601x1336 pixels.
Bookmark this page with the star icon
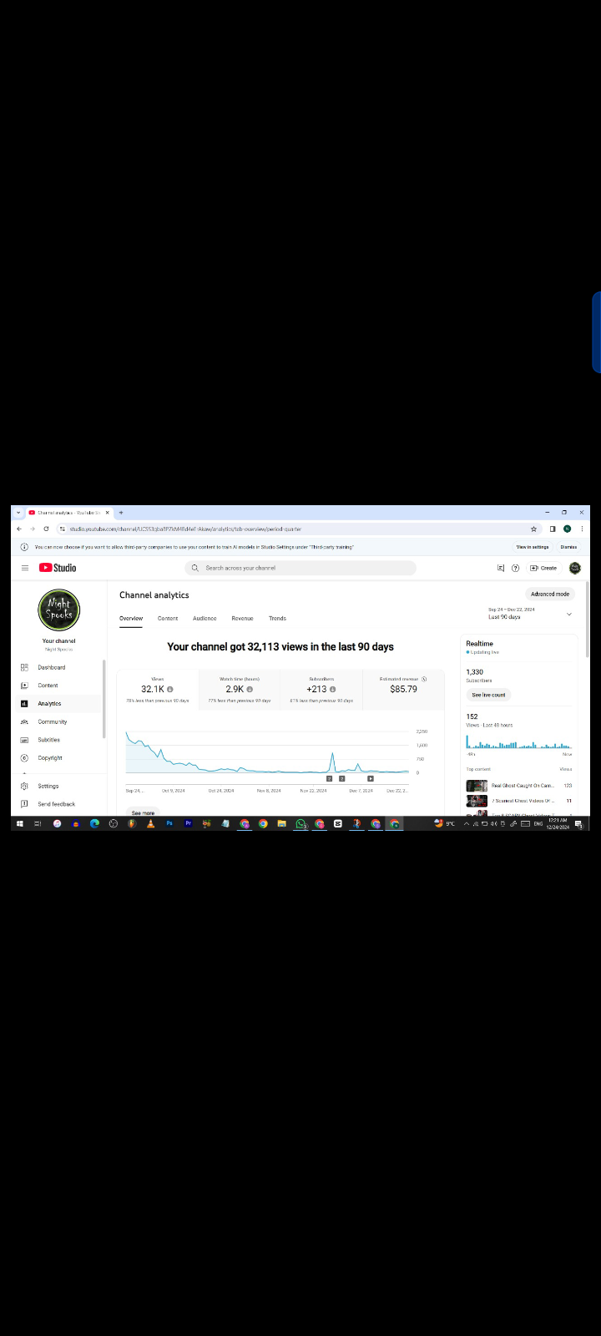pos(533,529)
